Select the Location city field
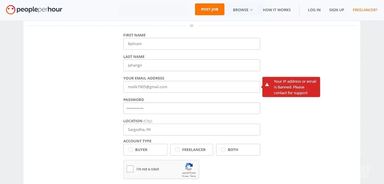 pos(192,129)
